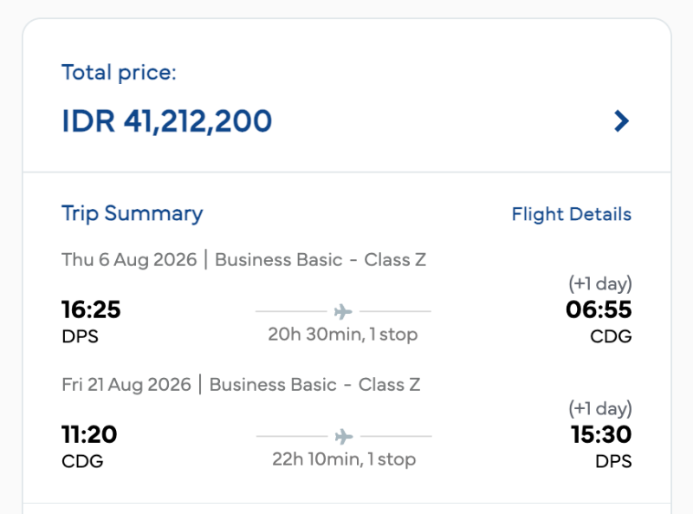
Task: Click the DPS departure airport code
Action: tap(80, 336)
